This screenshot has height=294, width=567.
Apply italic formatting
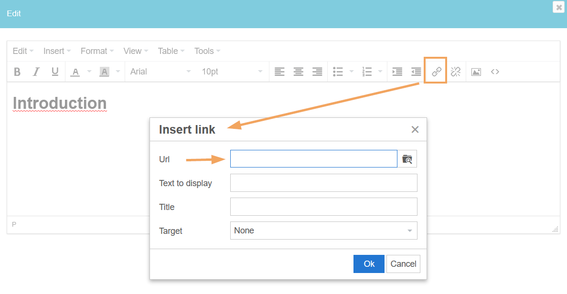[x=36, y=72]
